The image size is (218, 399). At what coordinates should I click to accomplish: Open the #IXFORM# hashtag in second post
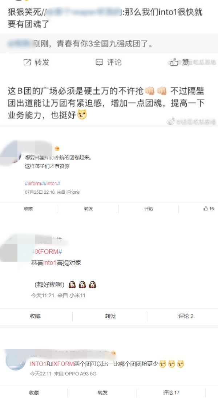47,252
